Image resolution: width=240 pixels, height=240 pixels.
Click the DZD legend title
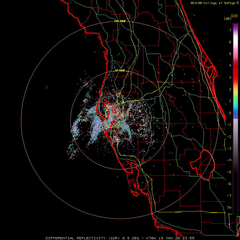click(x=234, y=16)
